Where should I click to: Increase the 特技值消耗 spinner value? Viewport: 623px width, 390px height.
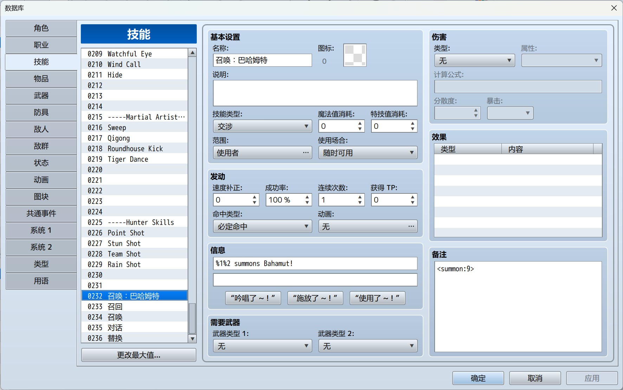(413, 124)
